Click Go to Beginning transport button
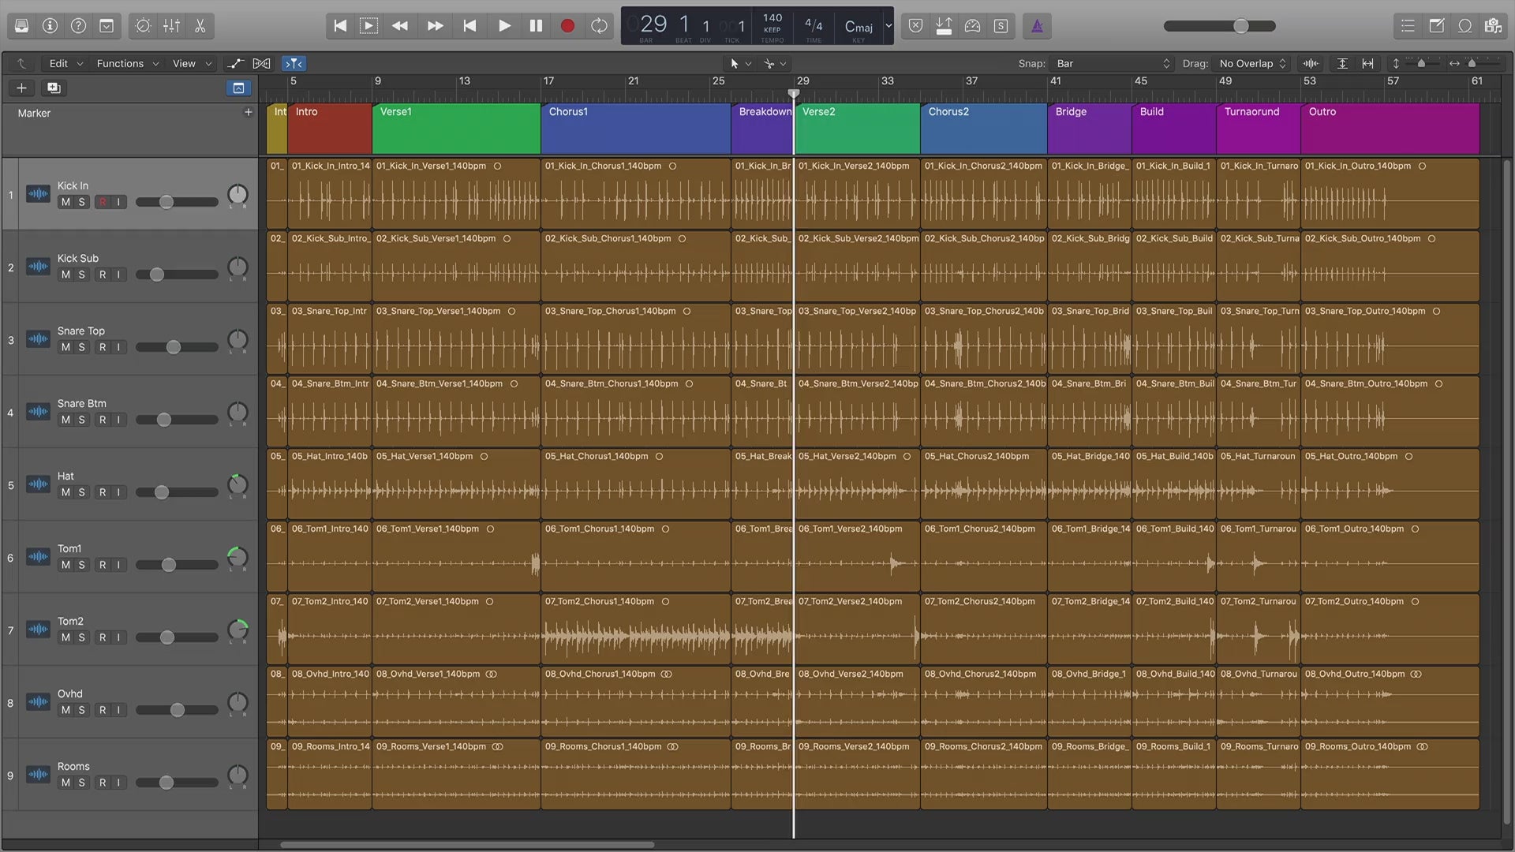Viewport: 1515px width, 852px height. pyautogui.click(x=340, y=26)
